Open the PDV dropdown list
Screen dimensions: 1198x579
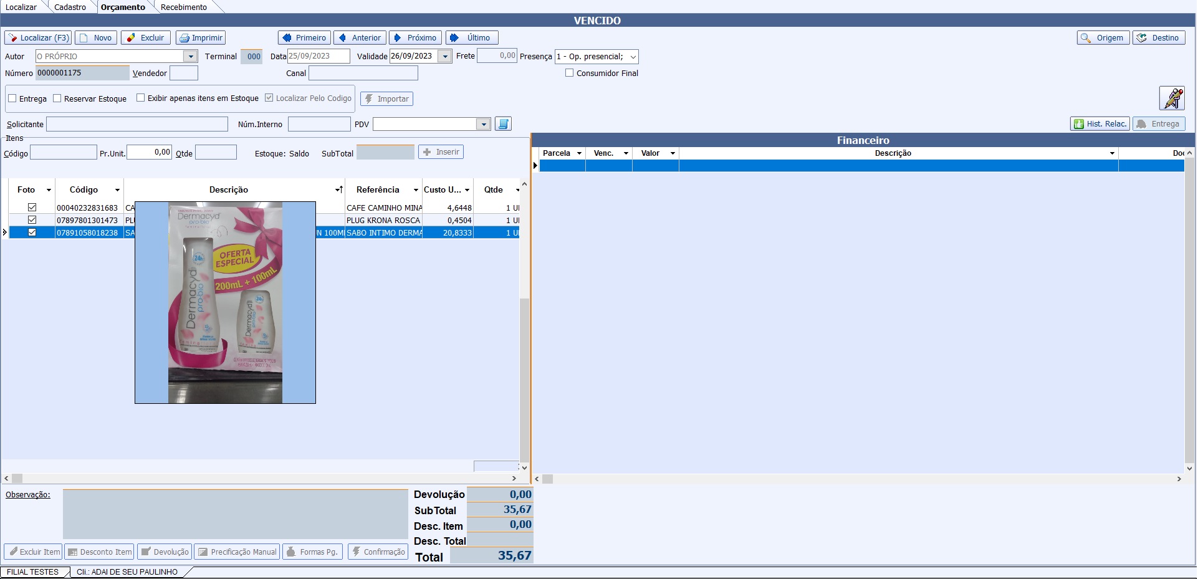coord(484,125)
